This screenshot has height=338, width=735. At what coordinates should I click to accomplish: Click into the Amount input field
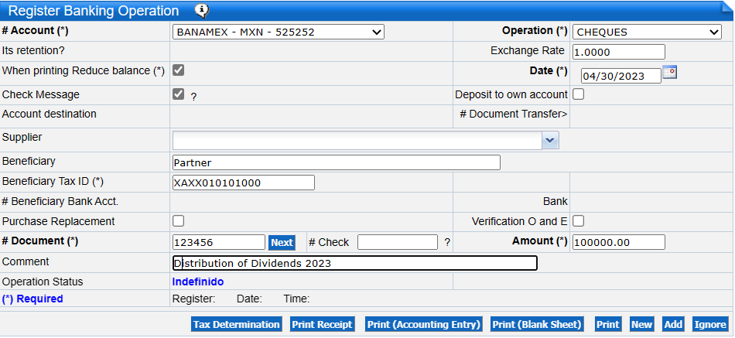[x=618, y=243]
